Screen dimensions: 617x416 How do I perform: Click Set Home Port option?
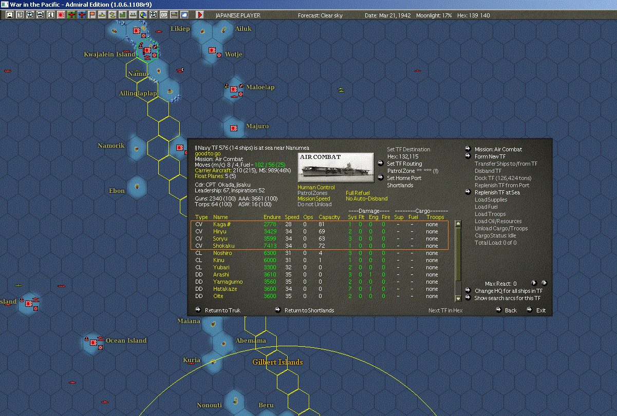pyautogui.click(x=404, y=178)
